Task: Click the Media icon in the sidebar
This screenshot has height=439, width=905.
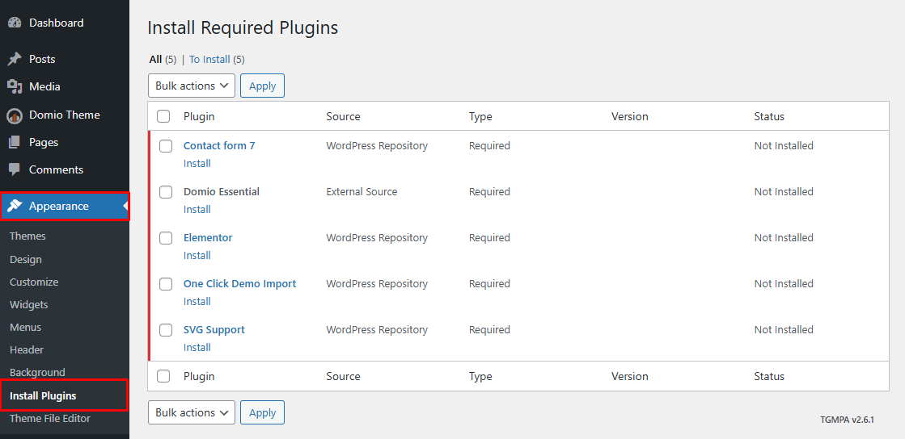Action: (15, 87)
